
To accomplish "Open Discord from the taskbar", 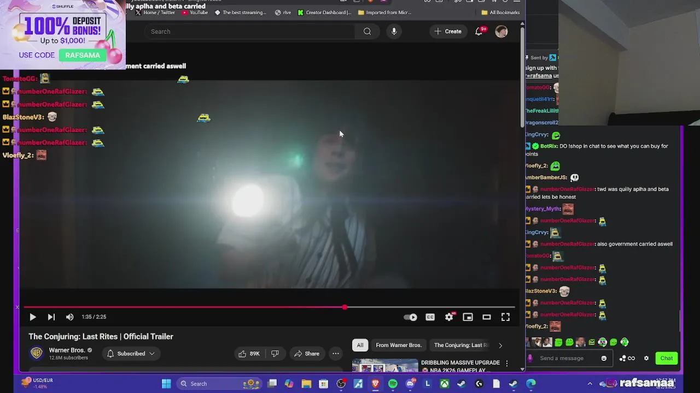I will pos(410,384).
